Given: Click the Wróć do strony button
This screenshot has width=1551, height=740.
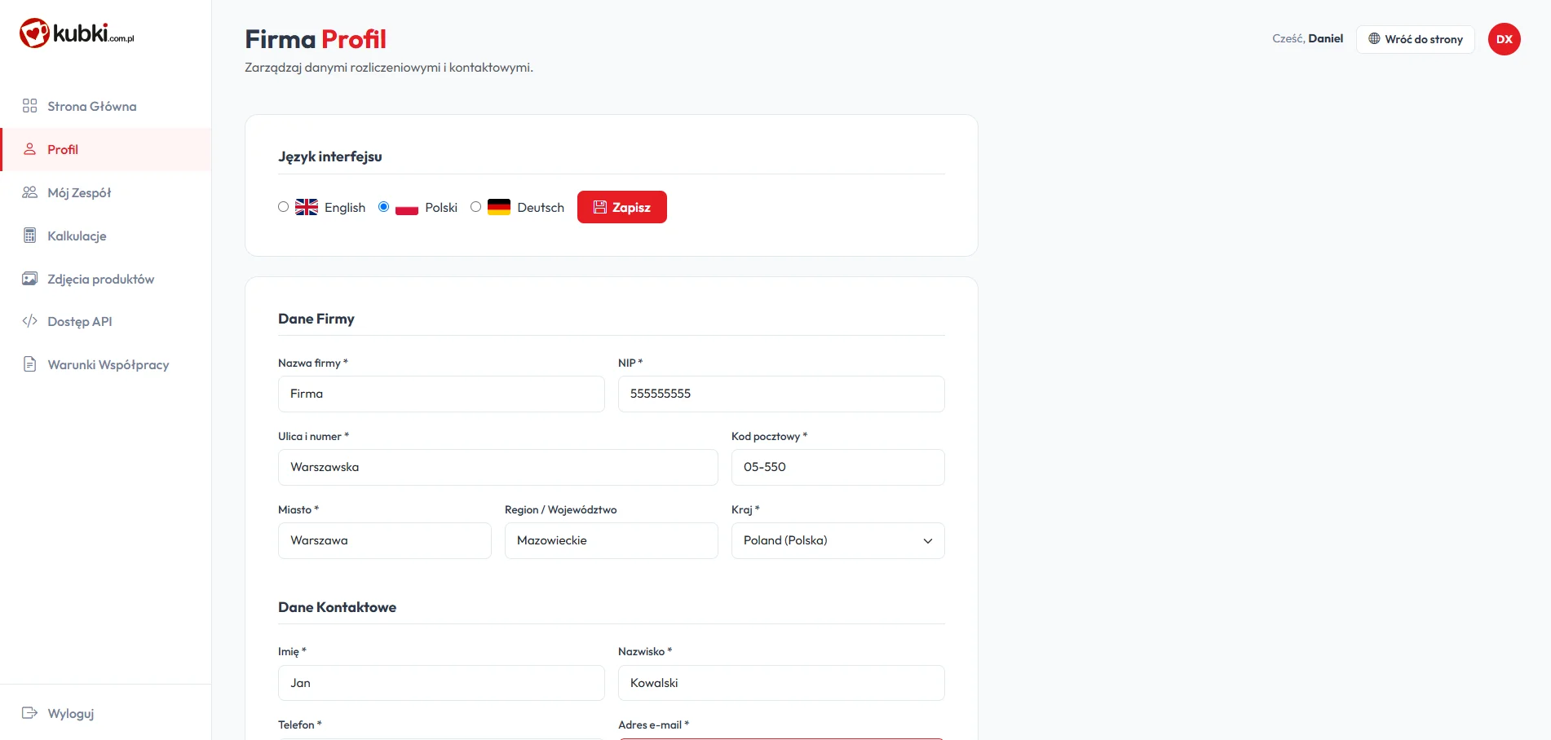Looking at the screenshot, I should [x=1416, y=39].
